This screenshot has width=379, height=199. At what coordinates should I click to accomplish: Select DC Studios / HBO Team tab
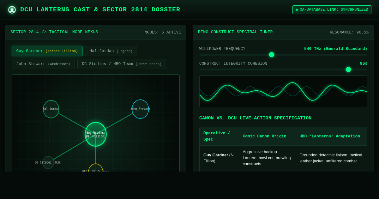click(122, 64)
